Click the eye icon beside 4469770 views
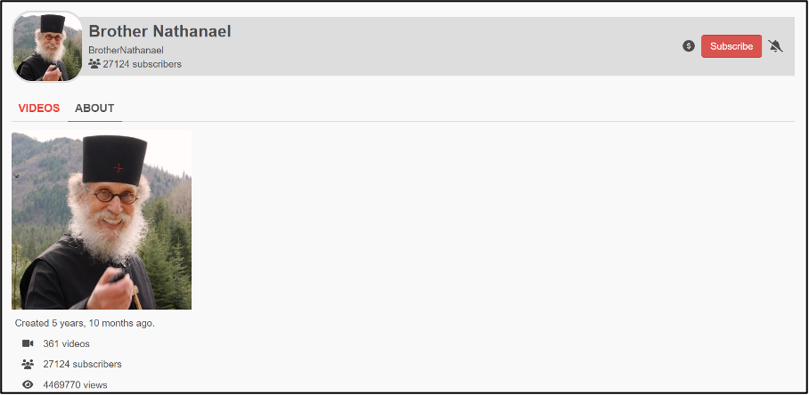This screenshot has height=395, width=809. 28,384
